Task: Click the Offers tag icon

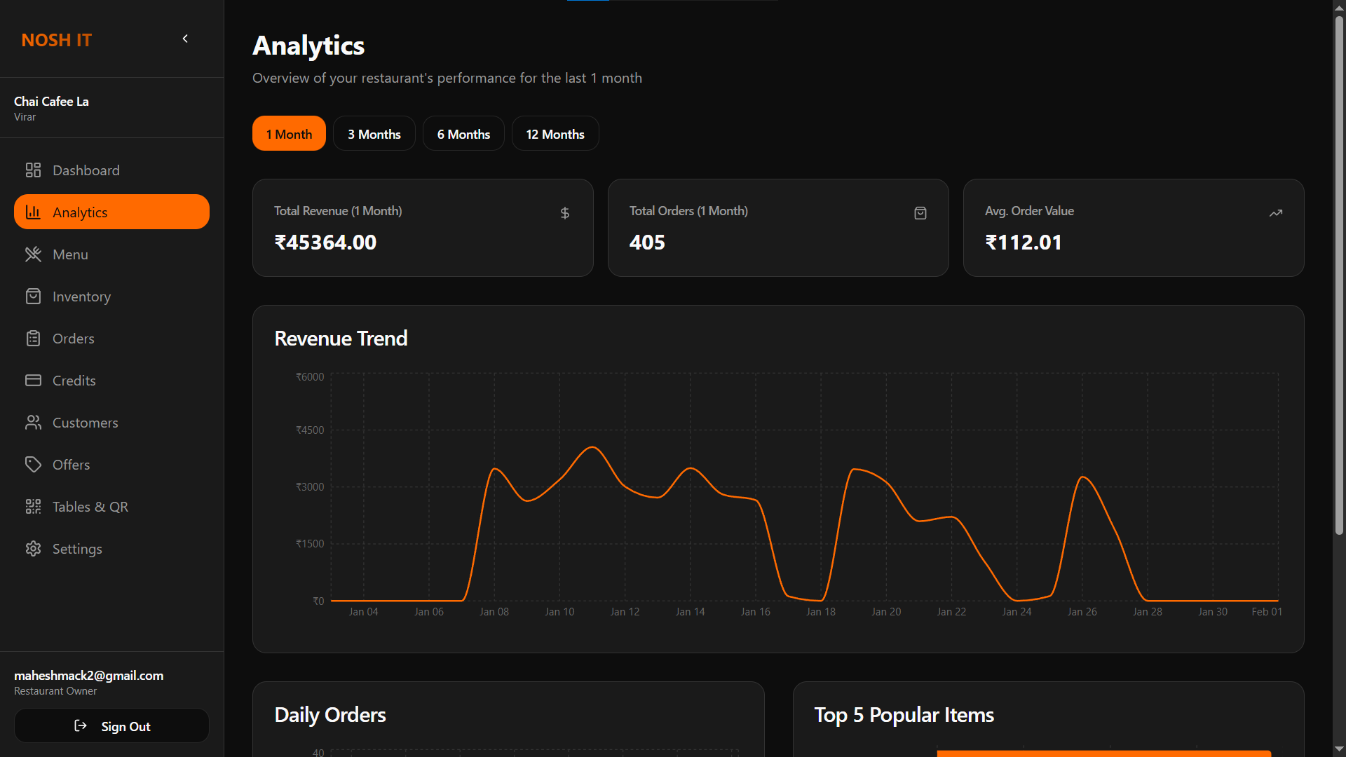Action: coord(33,465)
